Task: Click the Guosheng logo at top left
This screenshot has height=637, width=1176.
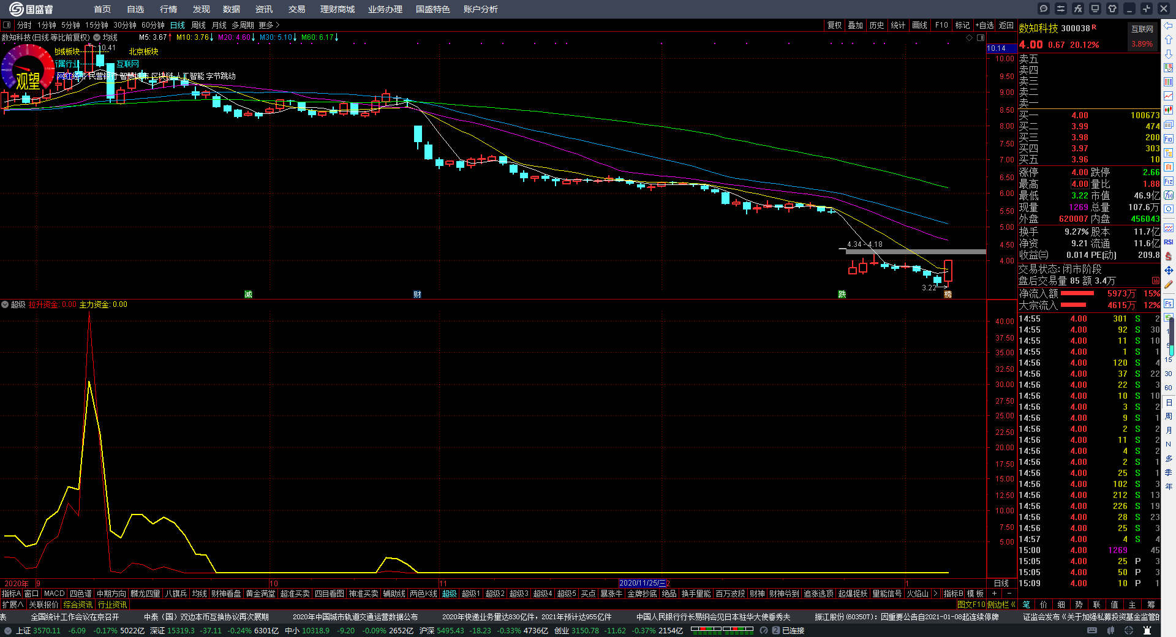Action: [x=31, y=9]
